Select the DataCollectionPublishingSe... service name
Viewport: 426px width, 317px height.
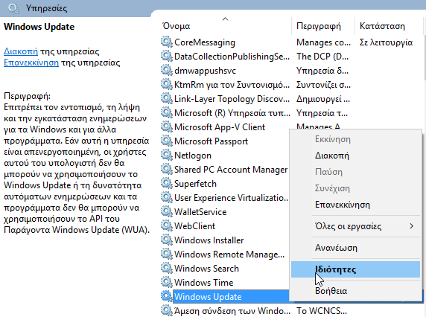click(x=232, y=57)
